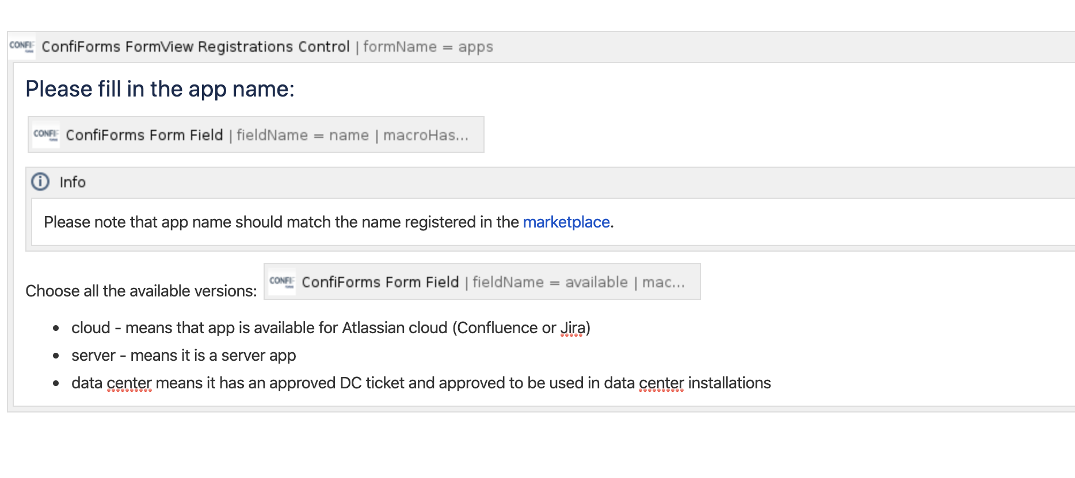Click the truncated 'mac...' parameter in available field
Screen dimensions: 1075x478
pyautogui.click(x=664, y=282)
